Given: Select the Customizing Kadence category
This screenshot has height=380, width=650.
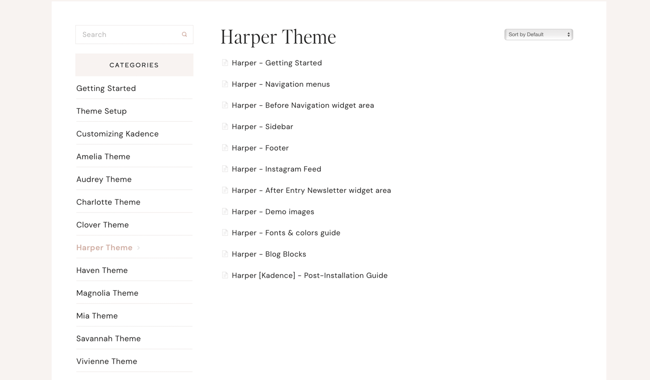Looking at the screenshot, I should pyautogui.click(x=117, y=134).
